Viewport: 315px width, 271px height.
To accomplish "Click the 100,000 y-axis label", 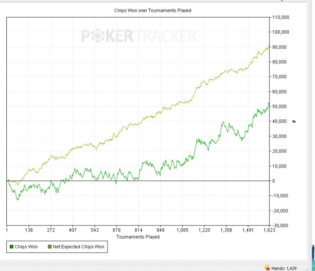I will point(281,32).
